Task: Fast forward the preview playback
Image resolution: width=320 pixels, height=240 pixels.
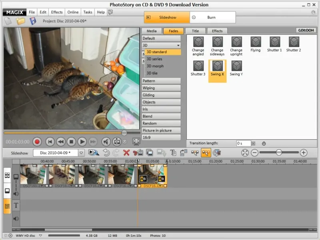Action: (x=93, y=142)
